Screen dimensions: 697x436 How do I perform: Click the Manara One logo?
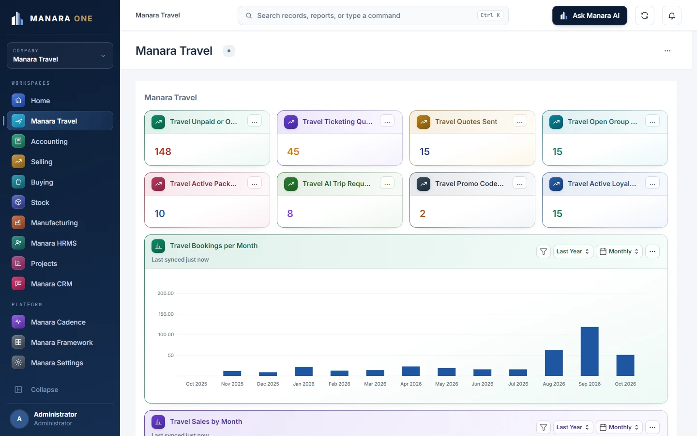pos(52,18)
